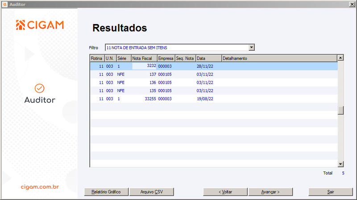
Task: Sort by the U.N. column header
Action: [x=110, y=58]
